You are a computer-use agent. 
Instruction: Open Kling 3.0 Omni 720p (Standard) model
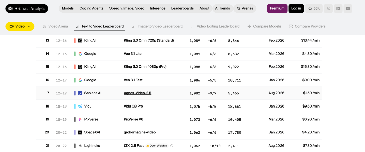(x=149, y=40)
